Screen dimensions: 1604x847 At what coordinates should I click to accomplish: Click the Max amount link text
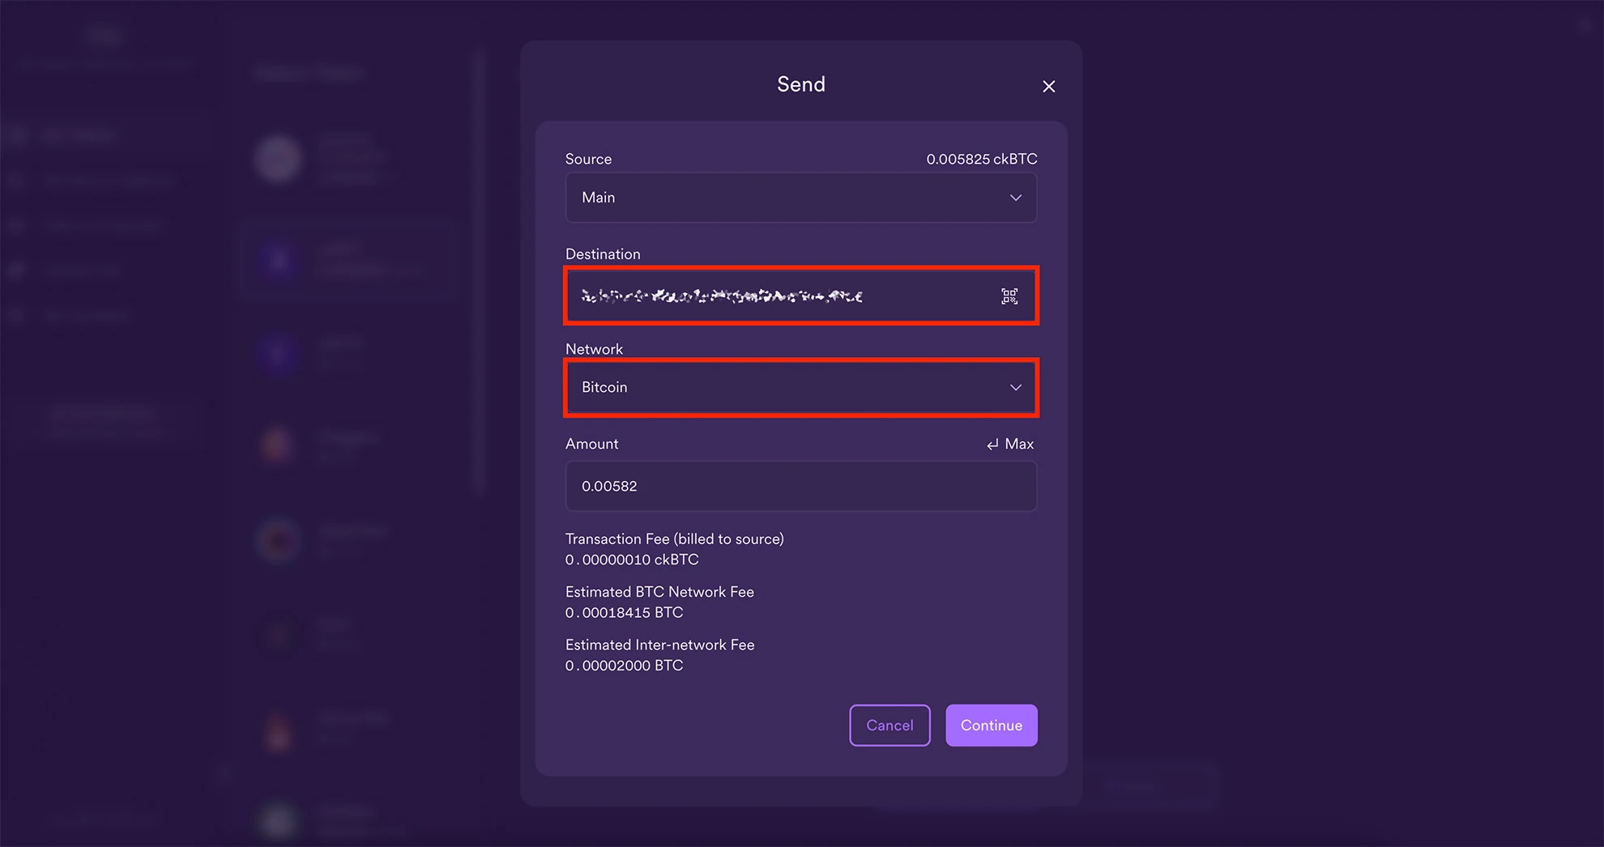[1019, 444]
